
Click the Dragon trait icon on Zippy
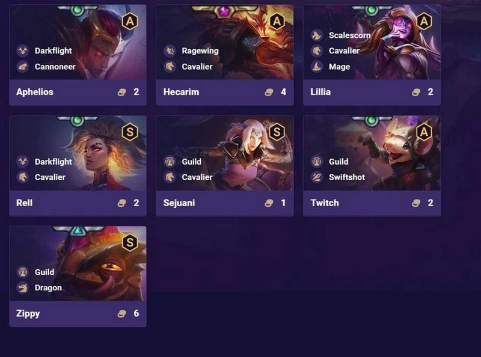[23, 288]
